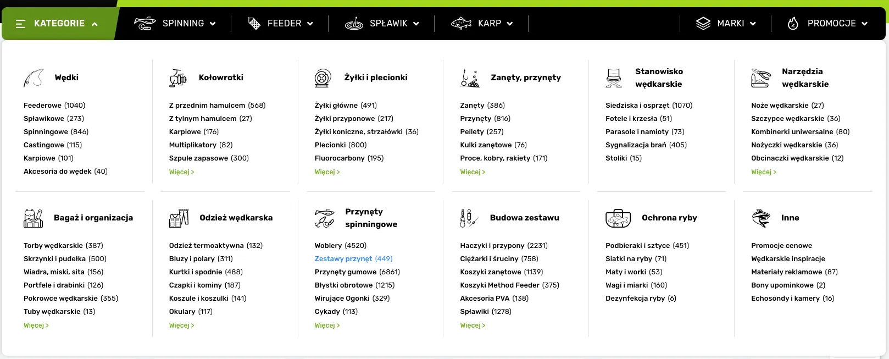The image size is (889, 359).
Task: Click the lure icon by Przynęty spinningowe
Action: (x=324, y=218)
